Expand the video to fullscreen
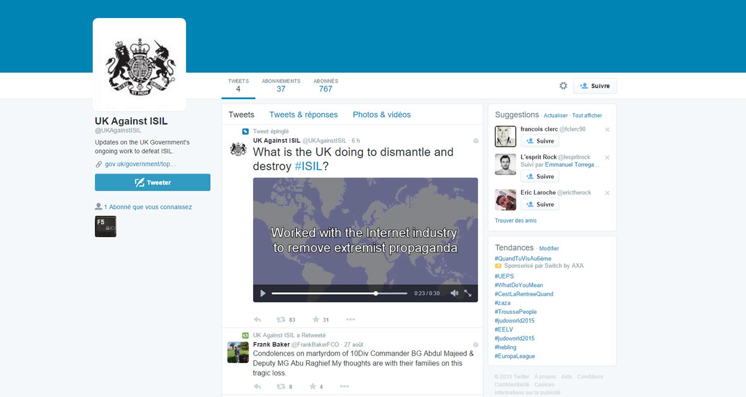 click(468, 293)
